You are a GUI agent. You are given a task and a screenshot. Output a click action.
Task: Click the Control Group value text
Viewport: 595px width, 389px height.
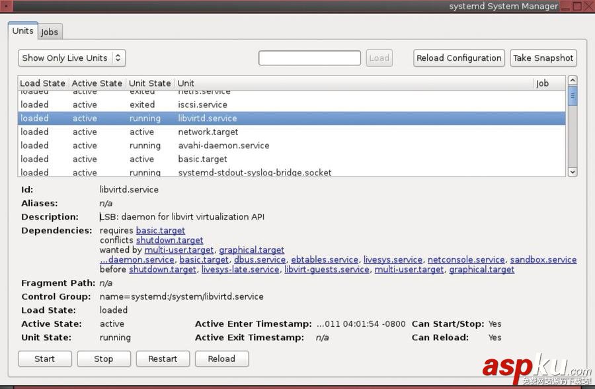pos(181,296)
